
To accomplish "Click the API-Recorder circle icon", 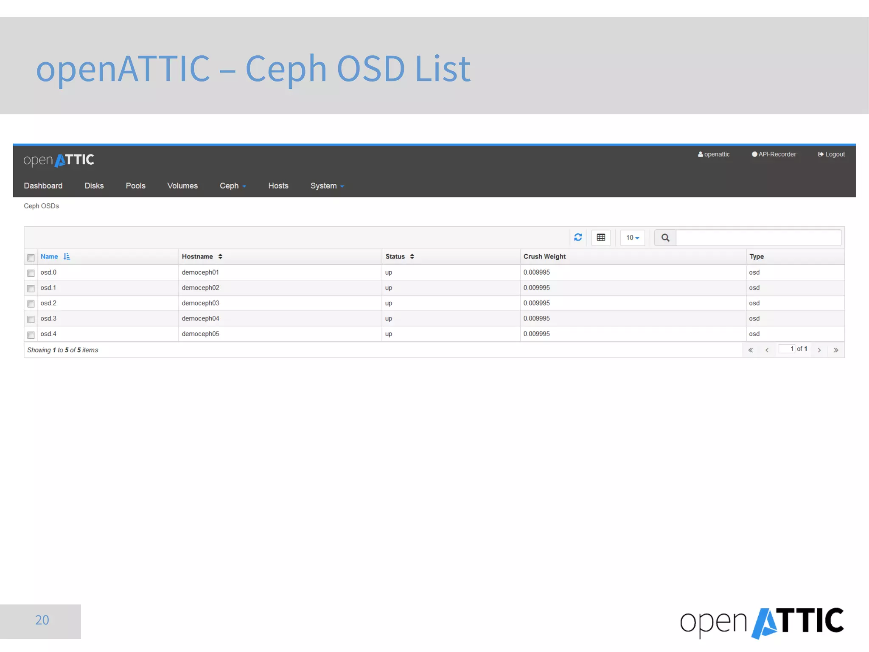I will 754,154.
